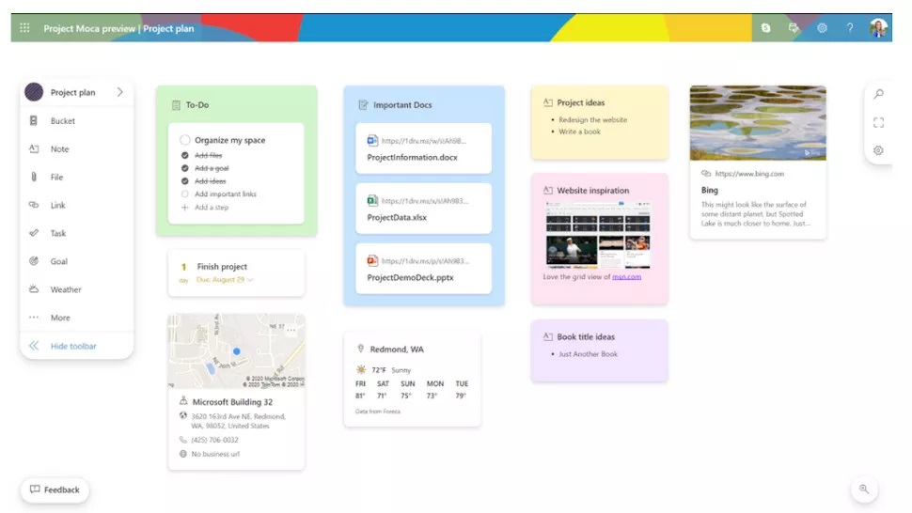Viewport: 912px width, 513px height.
Task: Click the Book title ideas note icon
Action: coord(548,336)
